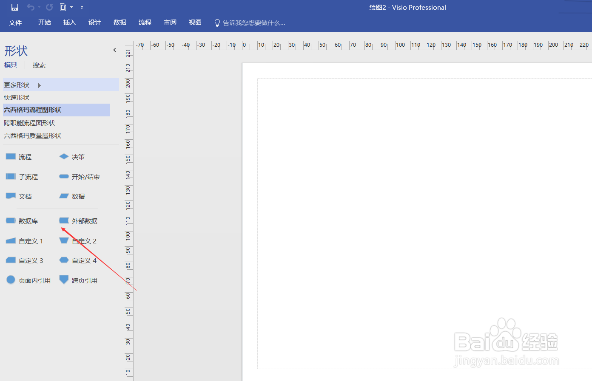Open the 跨职能流程图形状 stencil
The width and height of the screenshot is (592, 381).
coord(29,123)
